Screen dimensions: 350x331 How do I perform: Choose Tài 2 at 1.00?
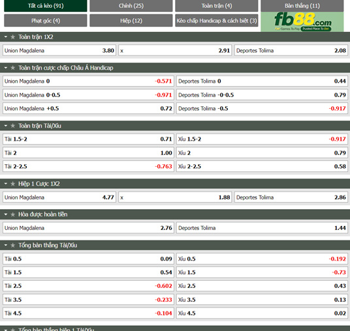pos(88,153)
